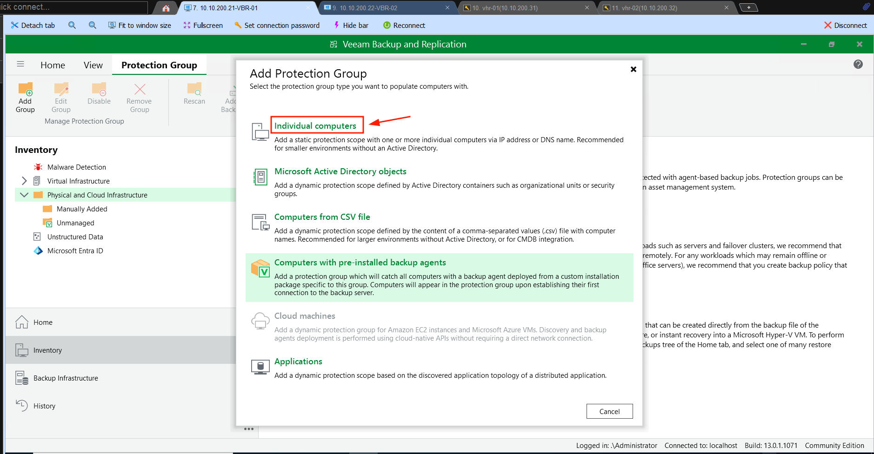
Task: Choose Microsoft Active Directory objects link
Action: (x=340, y=171)
